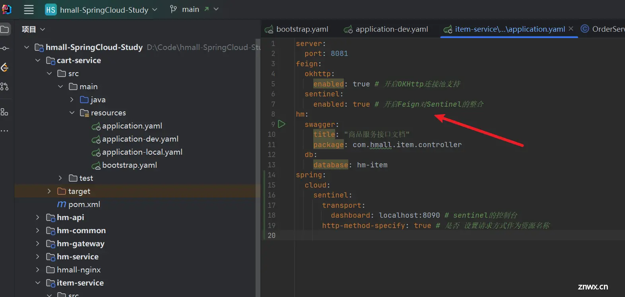Open the main hamburger menu

coord(29,10)
